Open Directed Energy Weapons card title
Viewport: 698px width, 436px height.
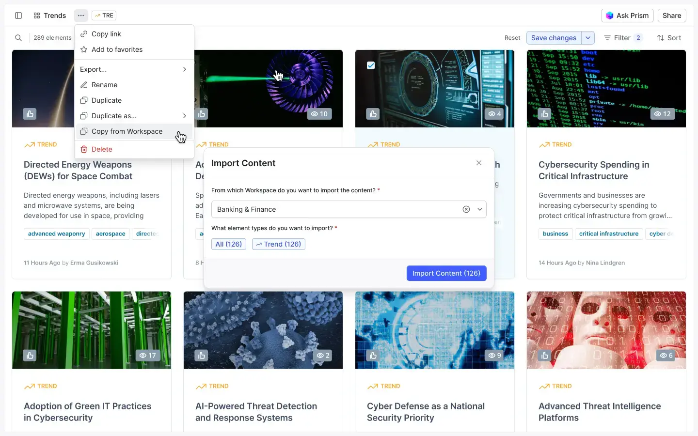[x=78, y=171]
